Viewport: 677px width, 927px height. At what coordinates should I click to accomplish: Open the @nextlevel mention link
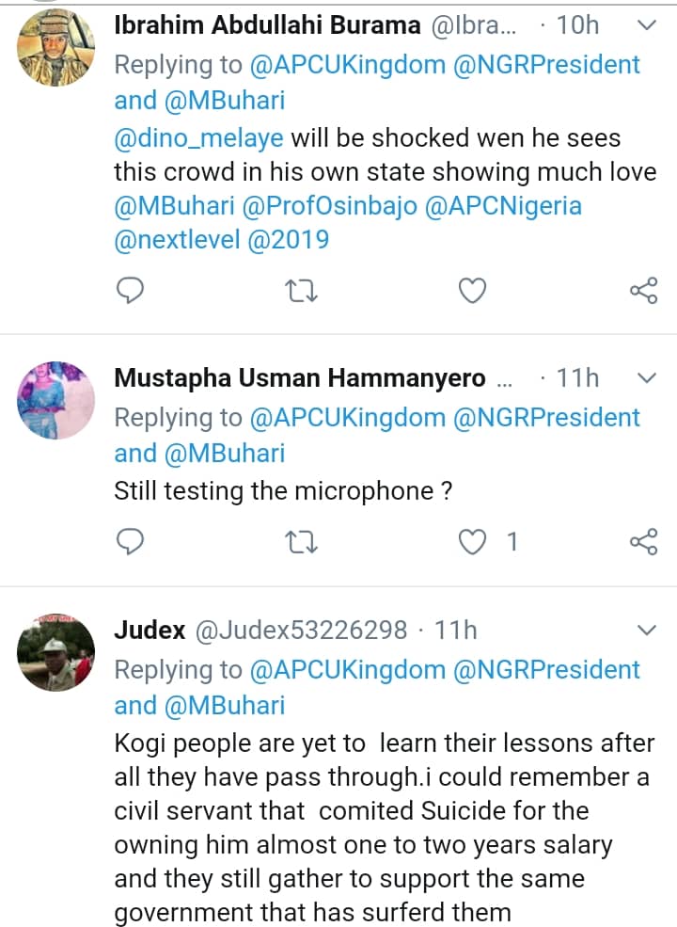point(175,239)
